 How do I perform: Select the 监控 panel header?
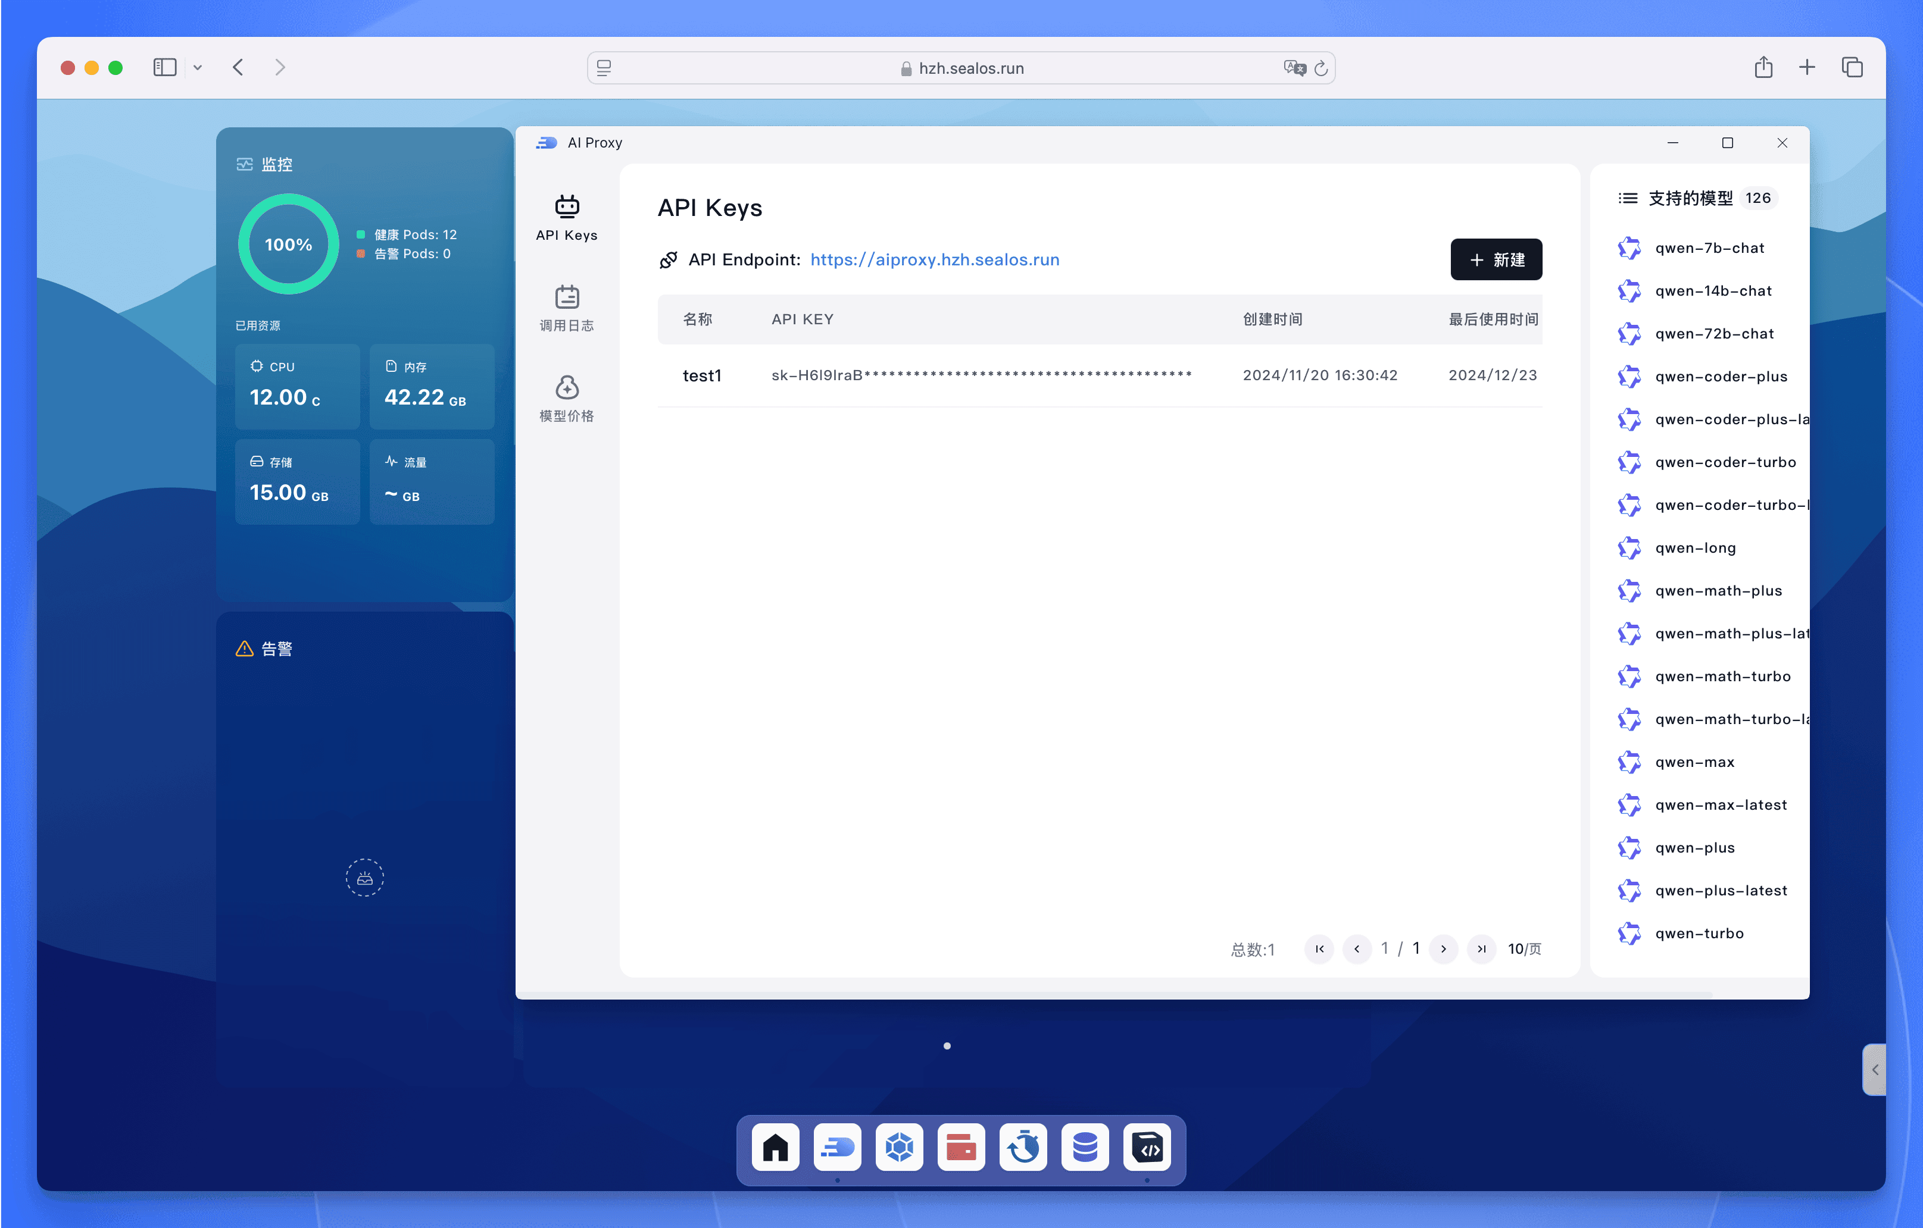point(265,164)
